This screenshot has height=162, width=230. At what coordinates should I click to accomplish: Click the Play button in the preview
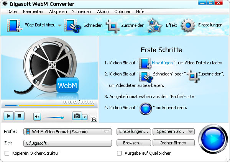click(x=9, y=116)
